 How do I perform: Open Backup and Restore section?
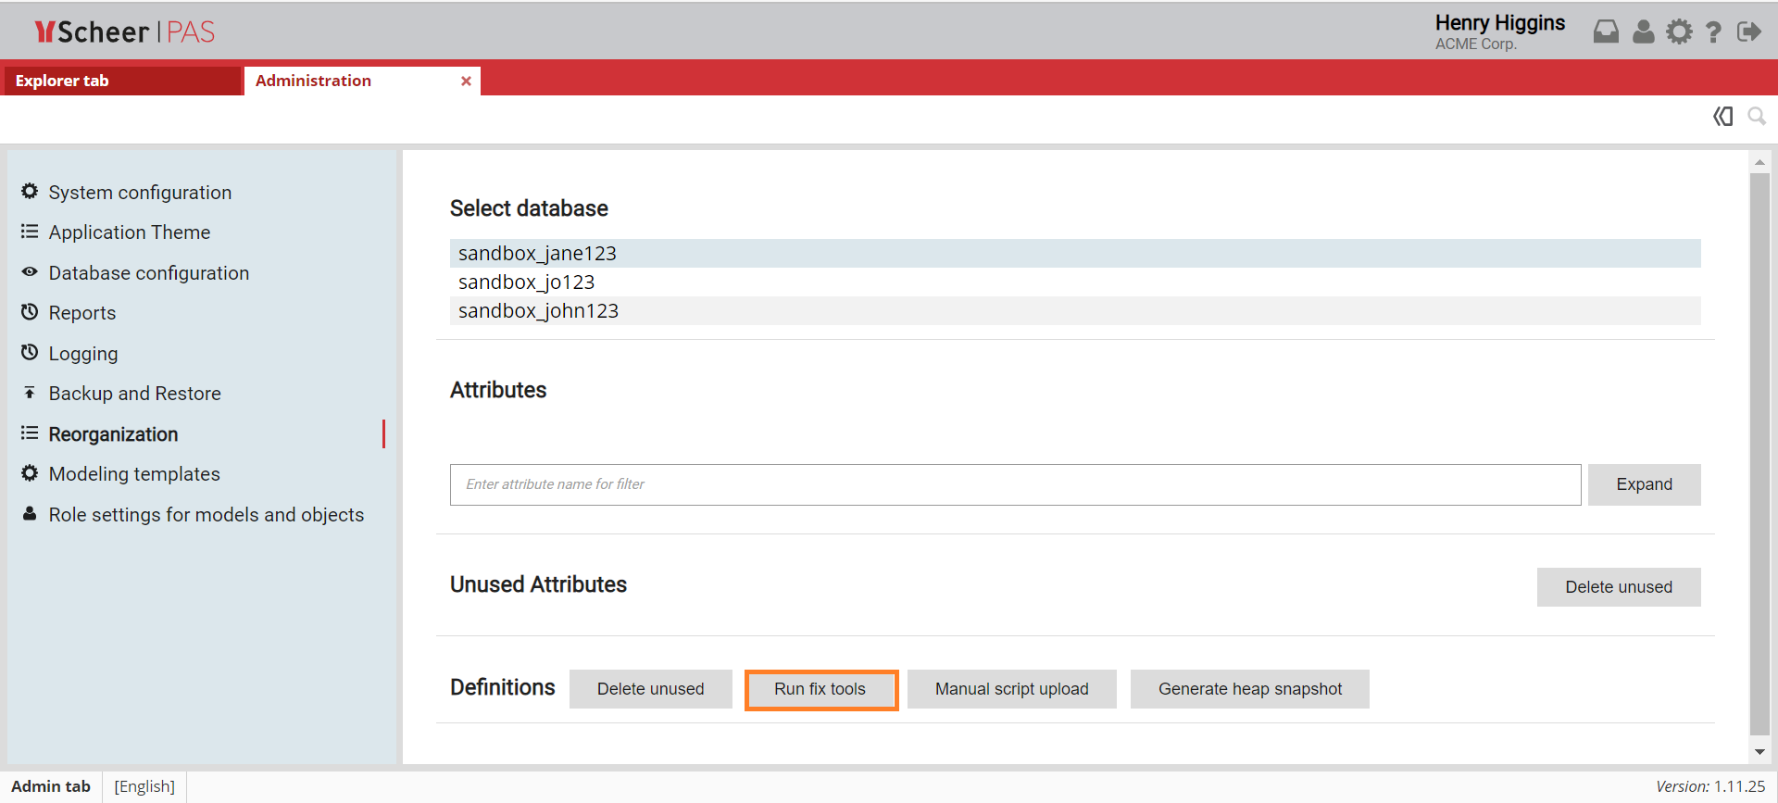coord(134,394)
